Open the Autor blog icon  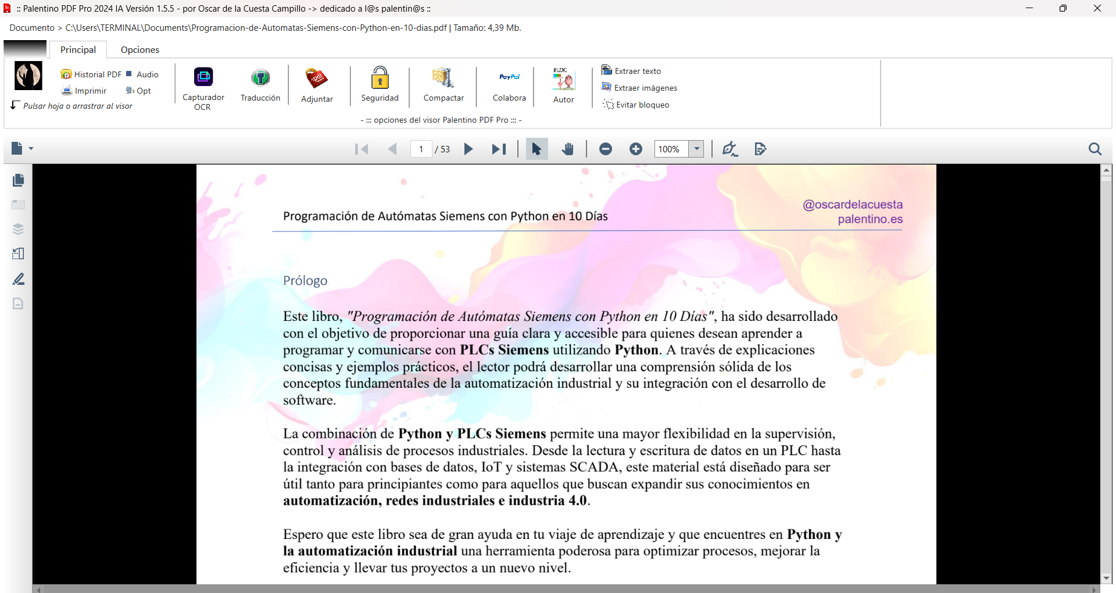click(563, 78)
